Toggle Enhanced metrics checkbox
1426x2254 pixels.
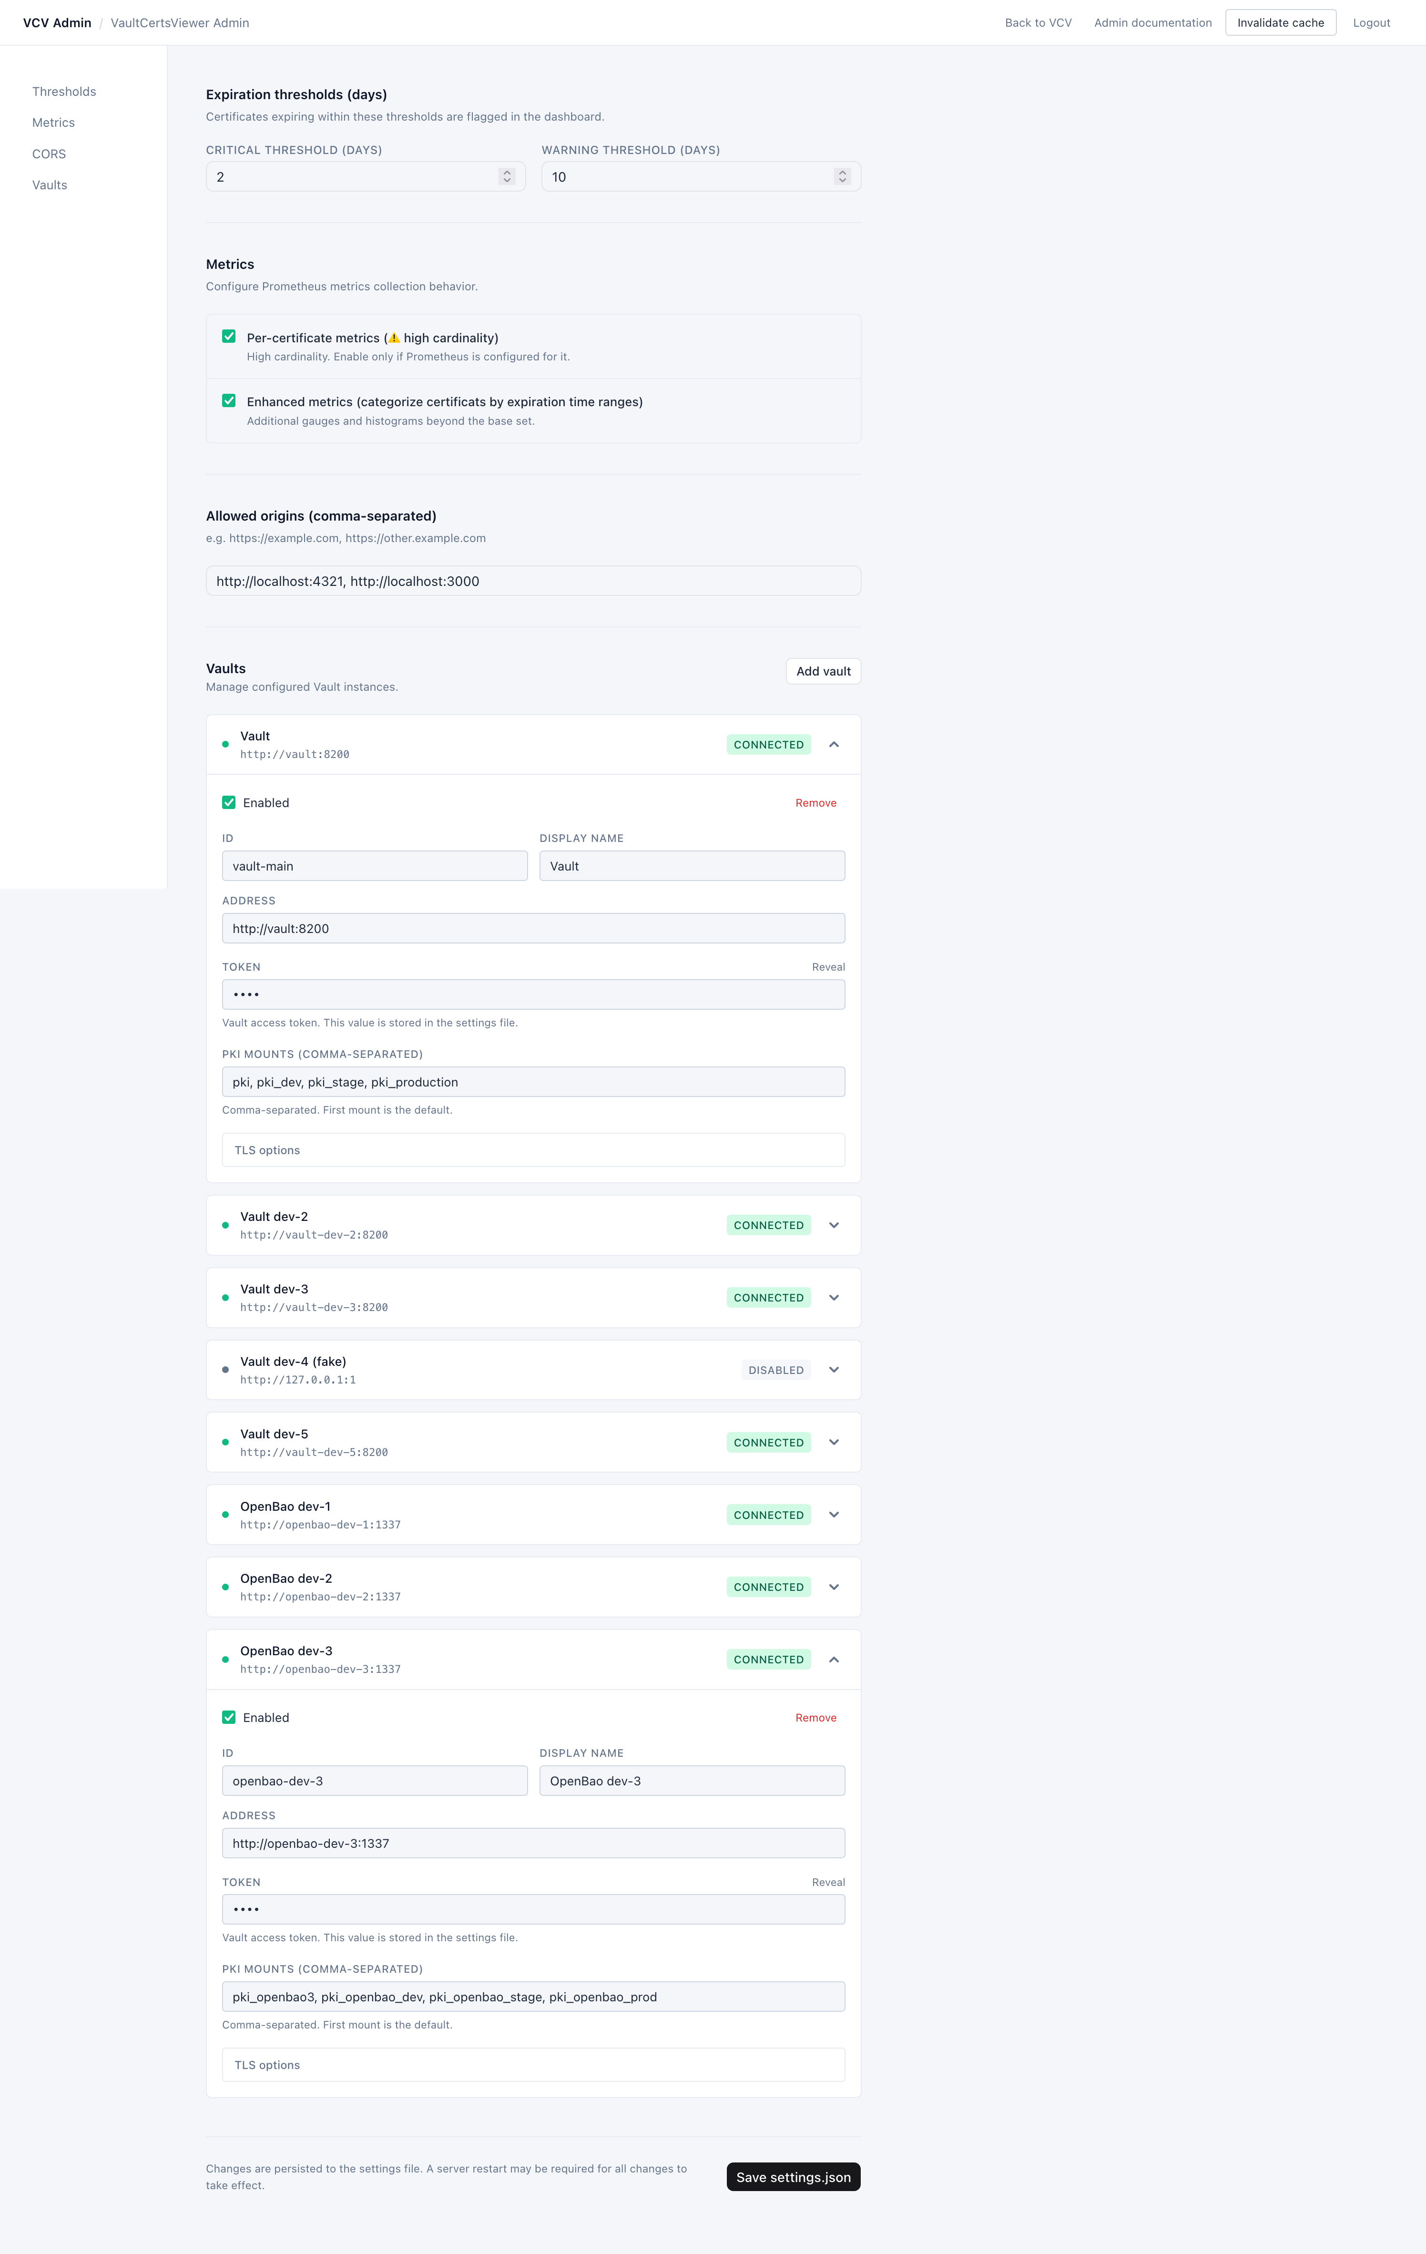[228, 400]
